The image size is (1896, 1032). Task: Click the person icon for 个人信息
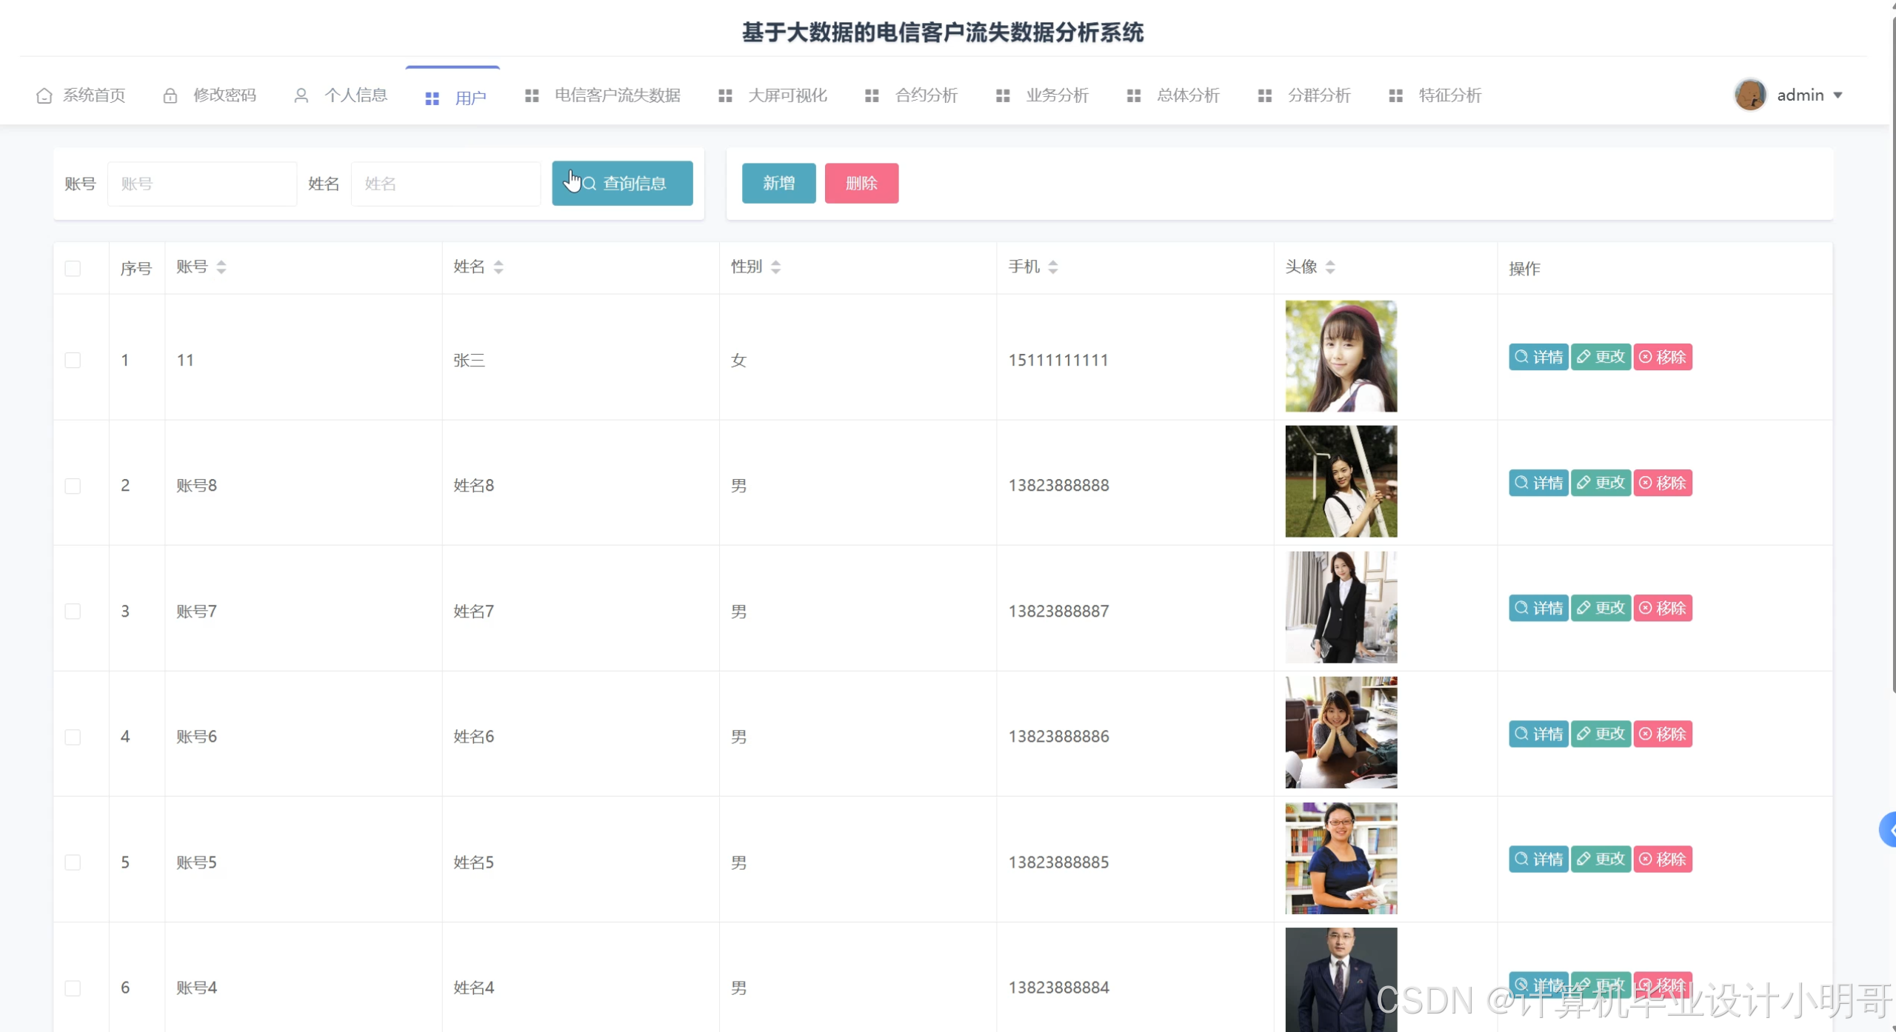click(x=301, y=96)
